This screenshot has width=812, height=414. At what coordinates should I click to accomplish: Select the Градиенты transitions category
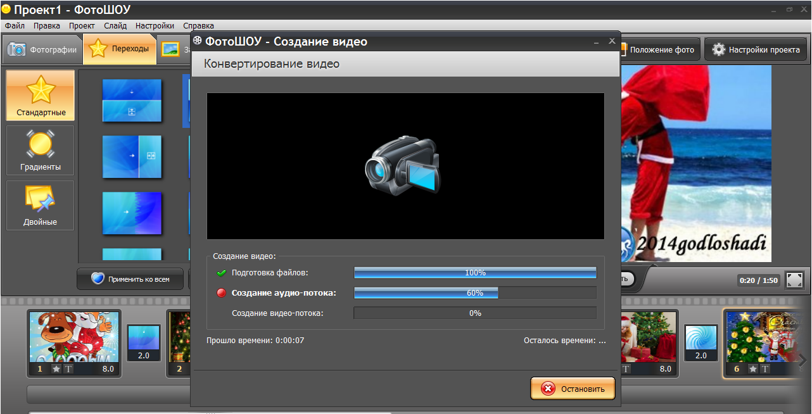[41, 150]
